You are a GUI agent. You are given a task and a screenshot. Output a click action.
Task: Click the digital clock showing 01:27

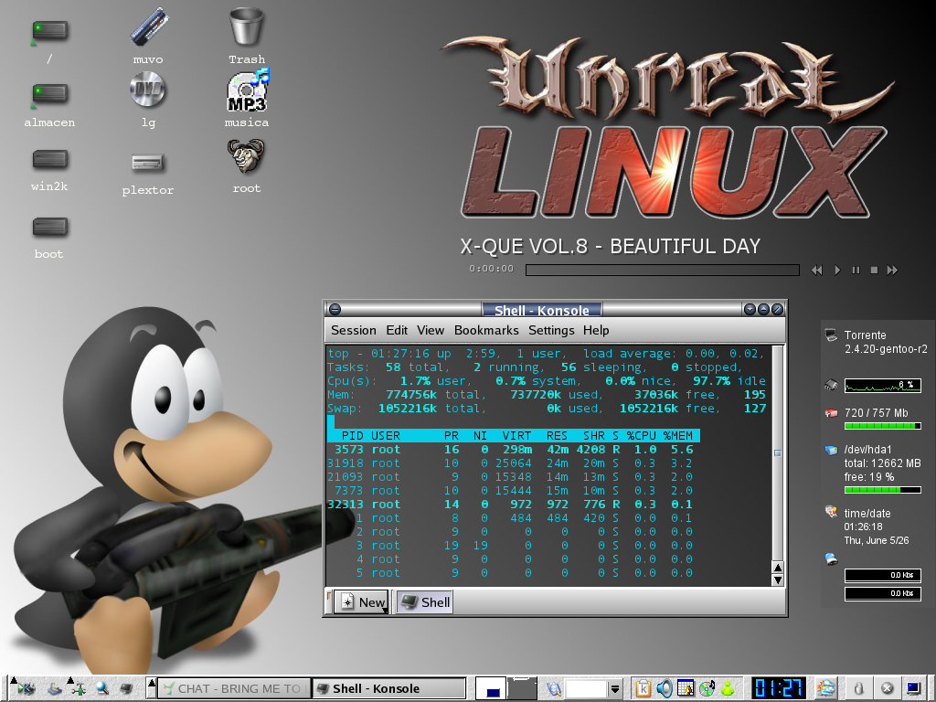(779, 688)
